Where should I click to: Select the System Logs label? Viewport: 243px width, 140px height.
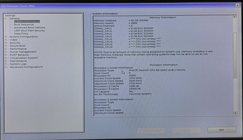click(18, 64)
